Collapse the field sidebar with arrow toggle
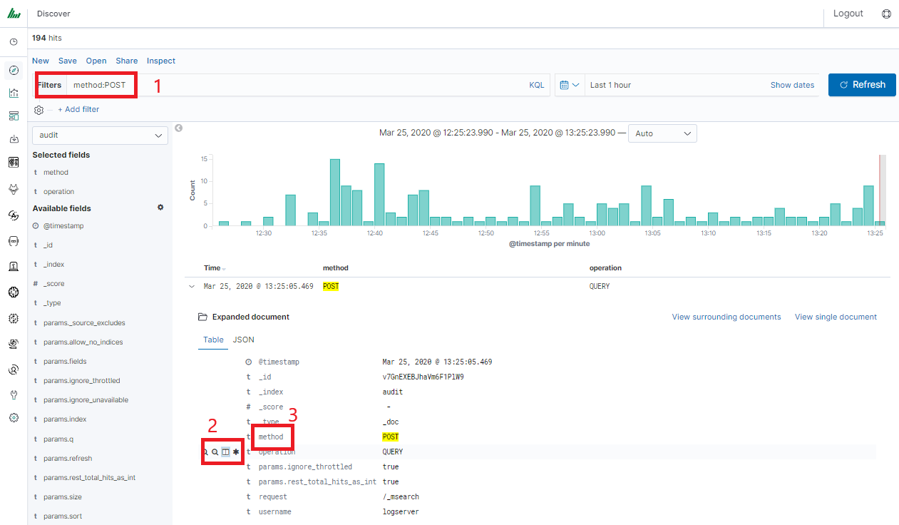 click(179, 128)
